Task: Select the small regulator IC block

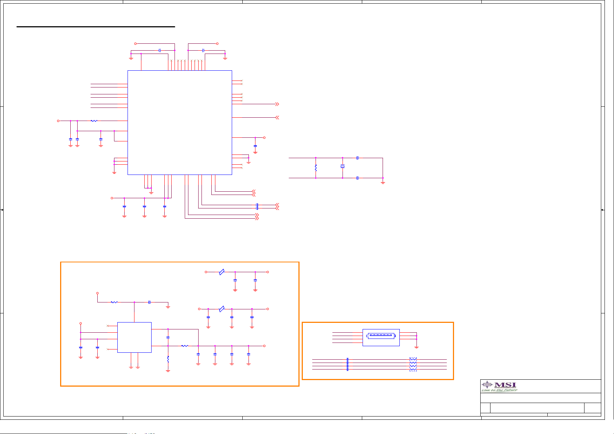Action: pyautogui.click(x=134, y=337)
